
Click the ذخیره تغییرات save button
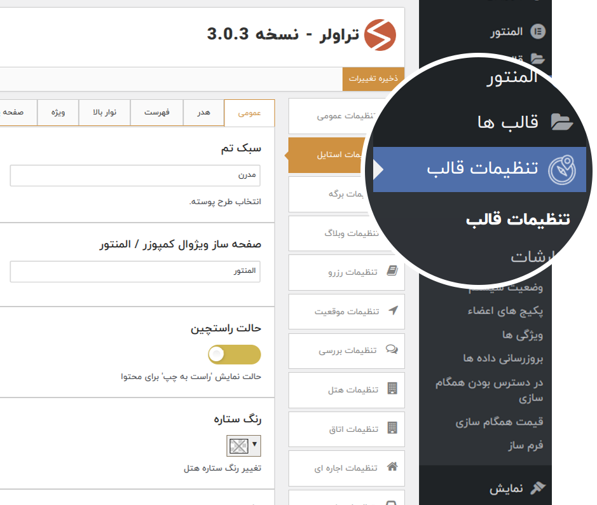click(373, 80)
